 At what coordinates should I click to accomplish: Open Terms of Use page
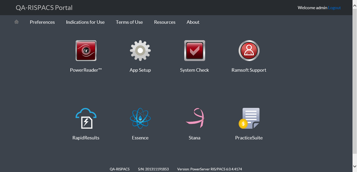point(129,22)
